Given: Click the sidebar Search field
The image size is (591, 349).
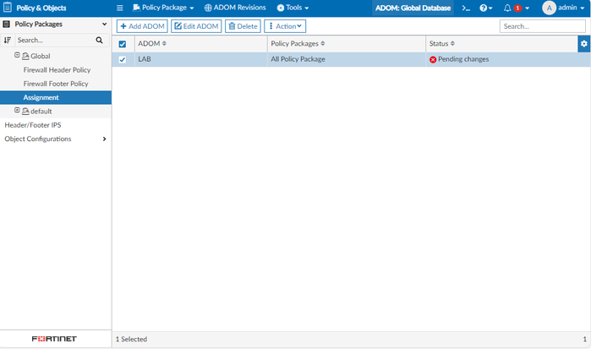Looking at the screenshot, I should coord(55,40).
